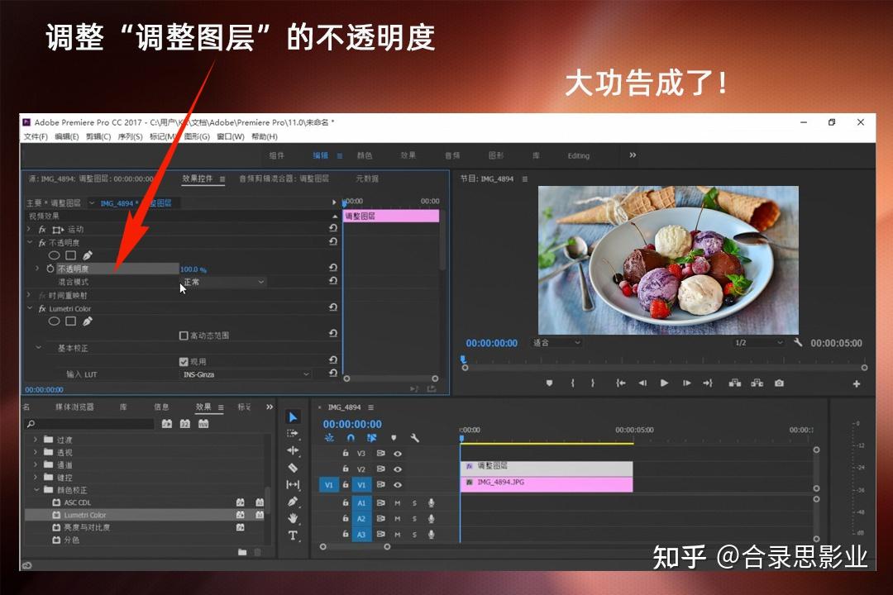Select the Razor tool
Screen dimensions: 893x595
click(x=293, y=469)
